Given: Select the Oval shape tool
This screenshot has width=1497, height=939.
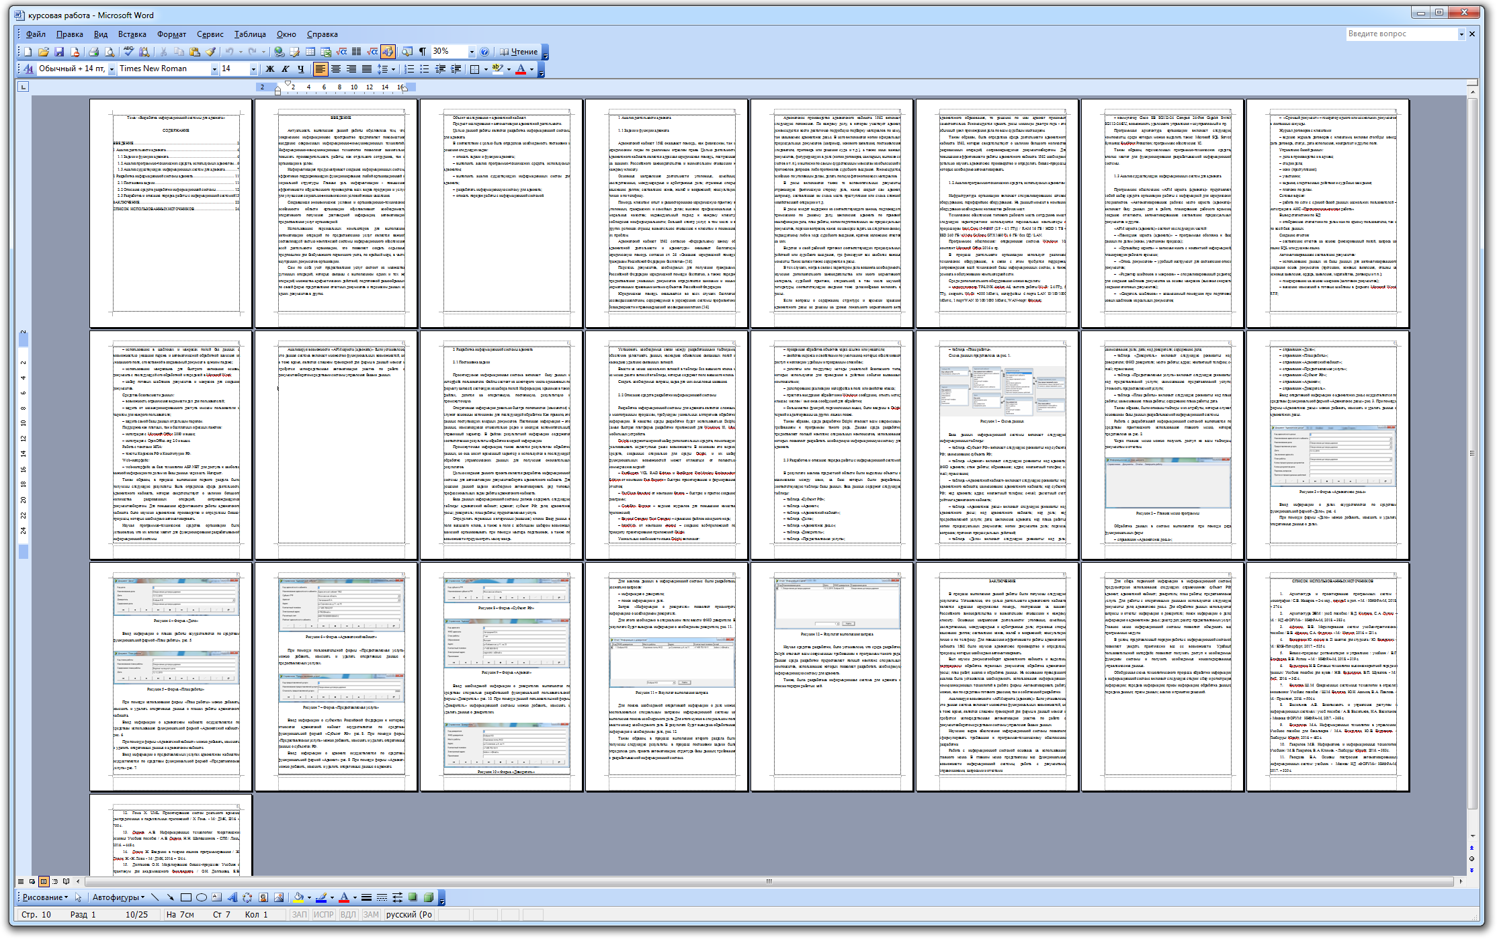Looking at the screenshot, I should (x=201, y=897).
